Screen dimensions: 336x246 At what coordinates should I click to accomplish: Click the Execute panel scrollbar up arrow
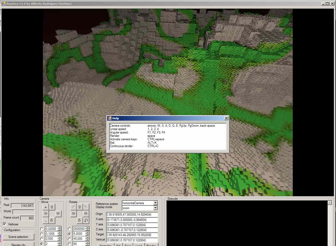pyautogui.click(x=329, y=203)
